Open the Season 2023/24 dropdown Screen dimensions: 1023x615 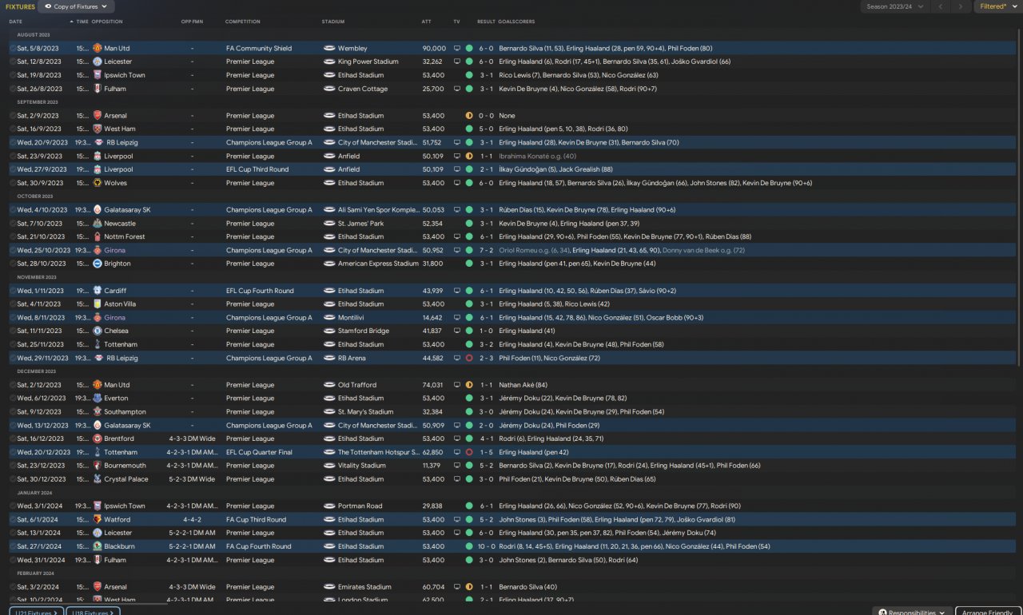897,6
